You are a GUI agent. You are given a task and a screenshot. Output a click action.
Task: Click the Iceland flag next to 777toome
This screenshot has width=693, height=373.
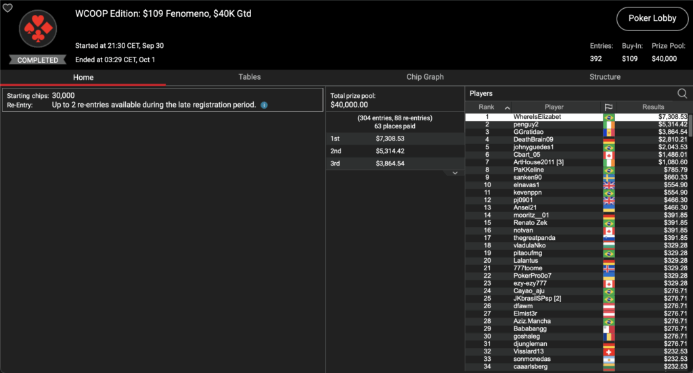point(608,268)
